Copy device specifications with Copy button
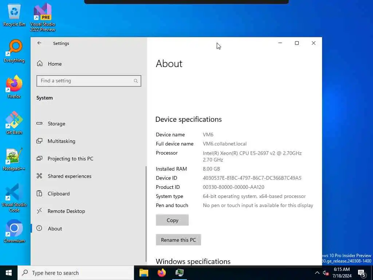This screenshot has width=373, height=280. click(172, 220)
